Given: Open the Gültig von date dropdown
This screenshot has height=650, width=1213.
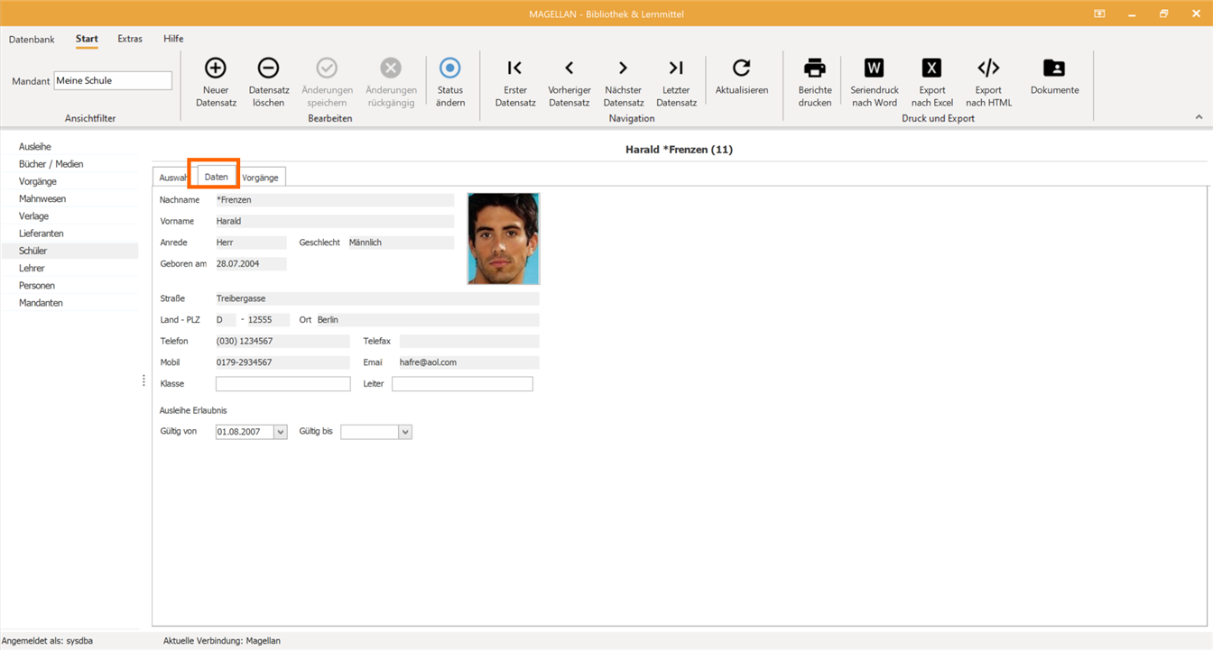Looking at the screenshot, I should (281, 432).
